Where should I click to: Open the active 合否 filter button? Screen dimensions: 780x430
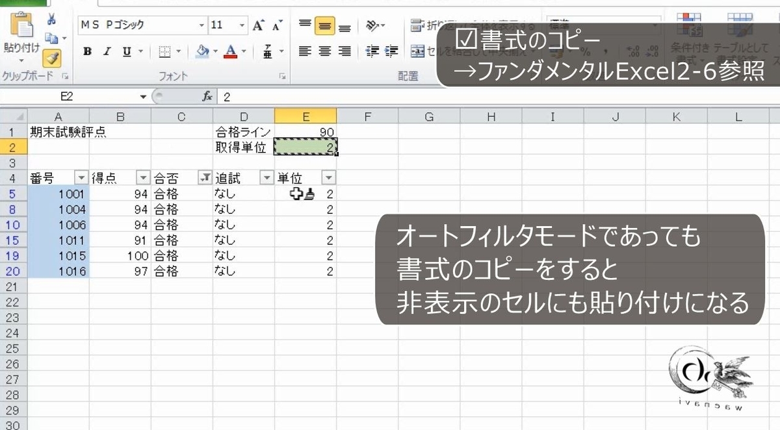point(205,178)
